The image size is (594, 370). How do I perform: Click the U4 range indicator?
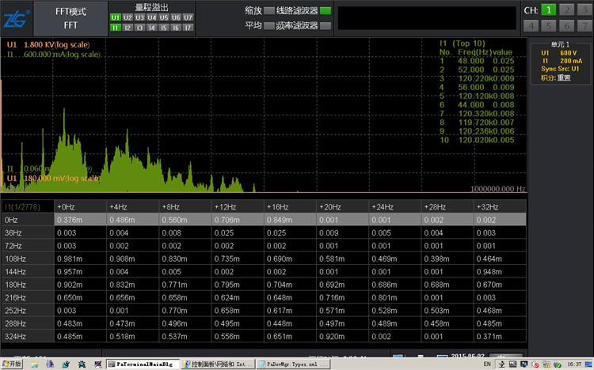[151, 17]
